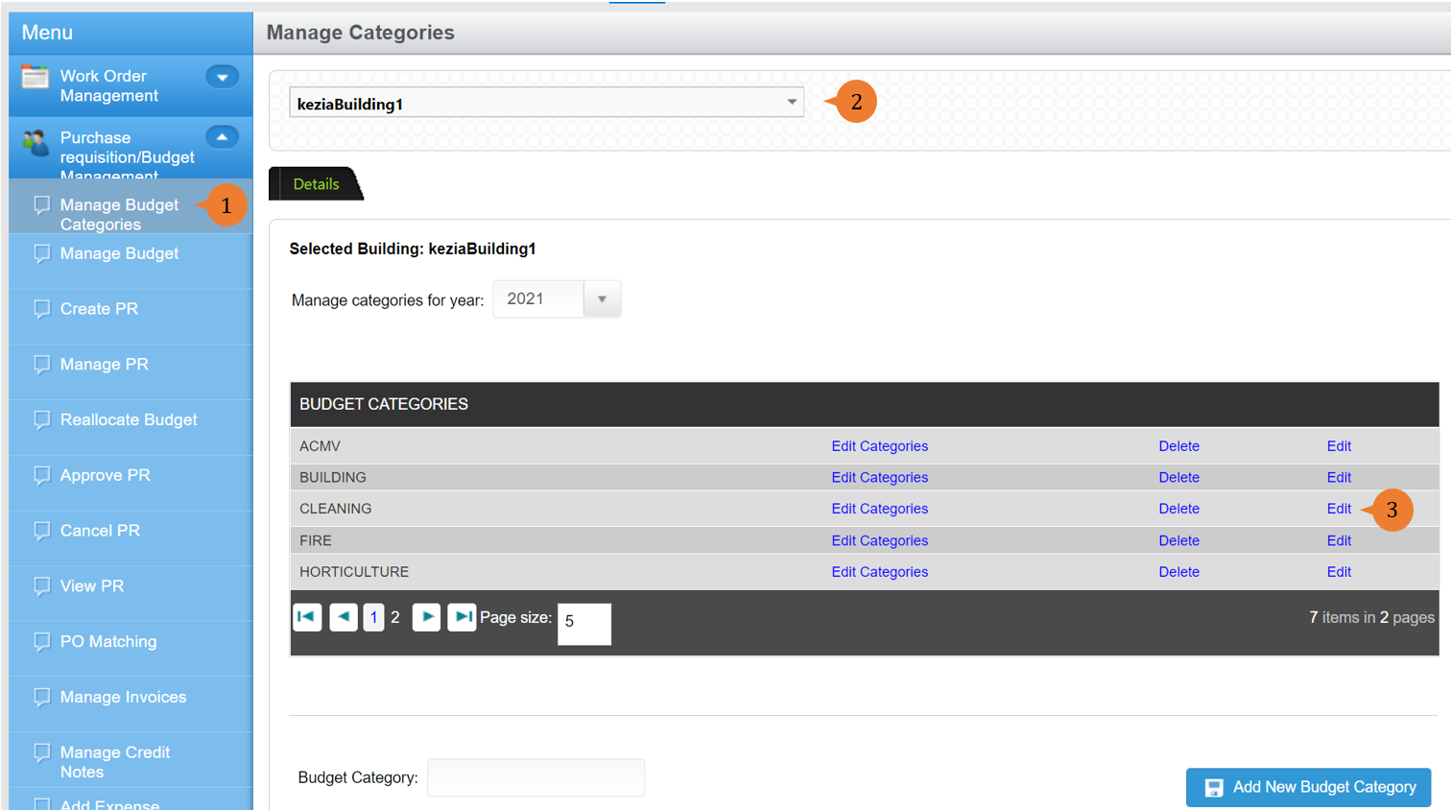
Task: Click the Budget Category text field
Action: [x=535, y=777]
